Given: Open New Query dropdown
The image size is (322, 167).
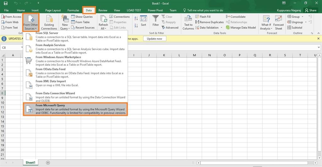Looking at the screenshot, I should click(x=65, y=22).
